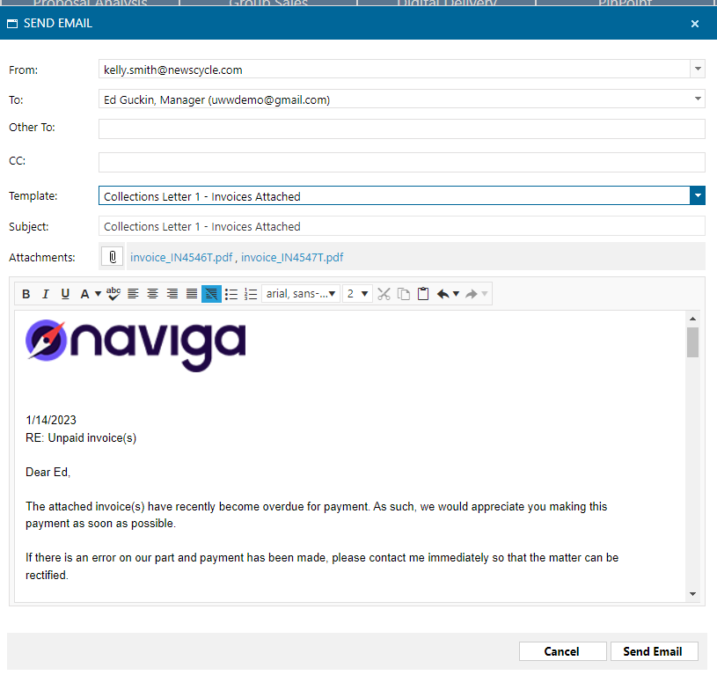Toggle bold formatting in editor toolbar
Screen dimensions: 717x690
pos(26,294)
